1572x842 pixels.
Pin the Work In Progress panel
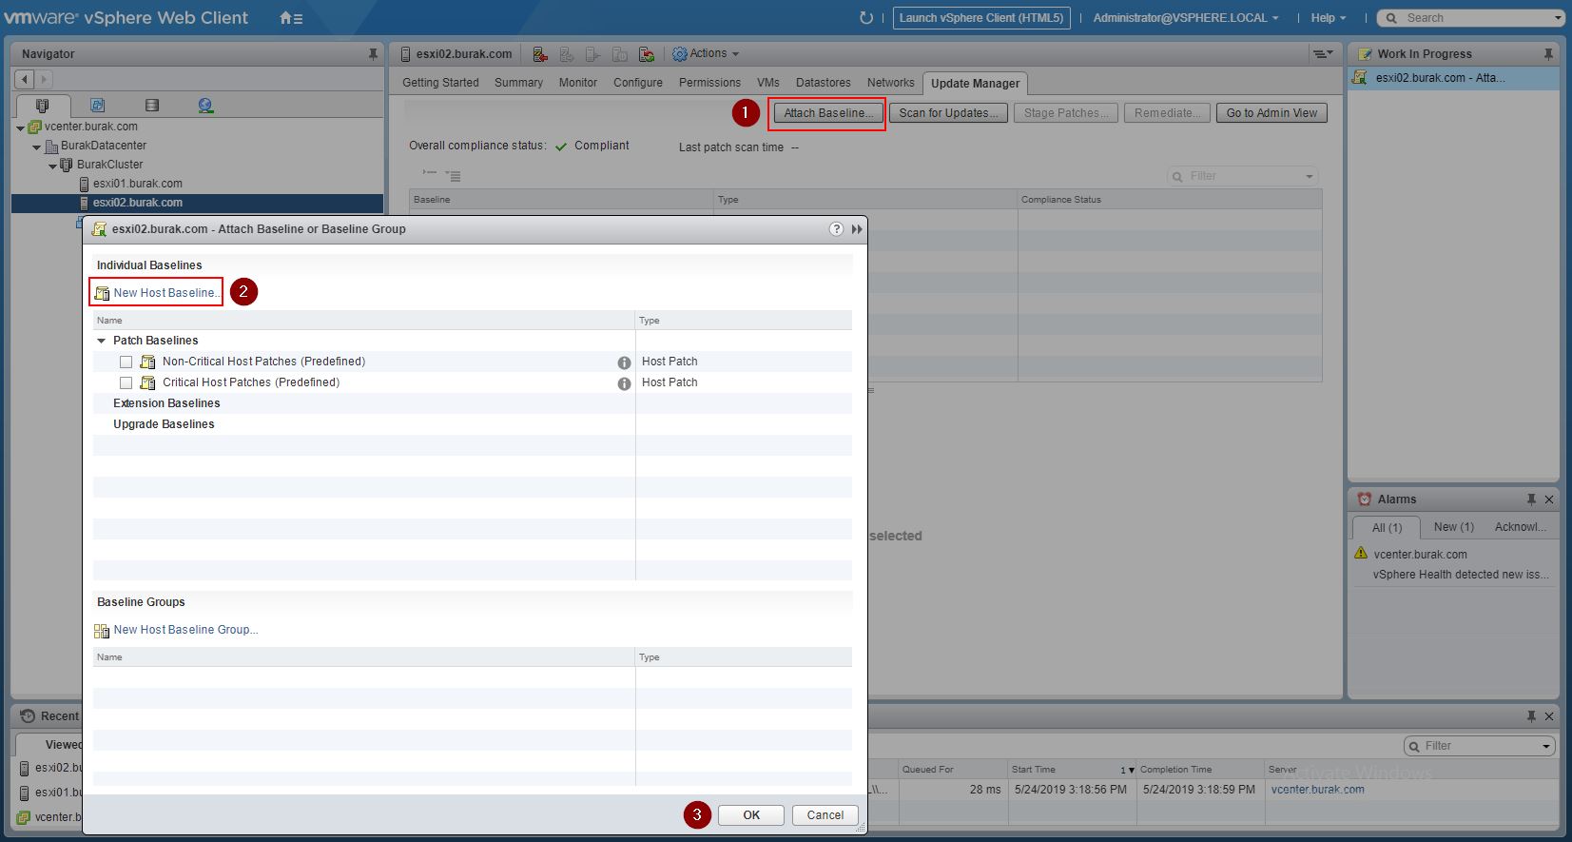(x=1548, y=54)
